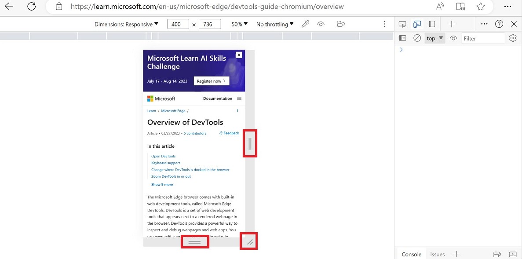Click the console Filter text box
Viewport: 522px width, 259px height.
pos(483,38)
